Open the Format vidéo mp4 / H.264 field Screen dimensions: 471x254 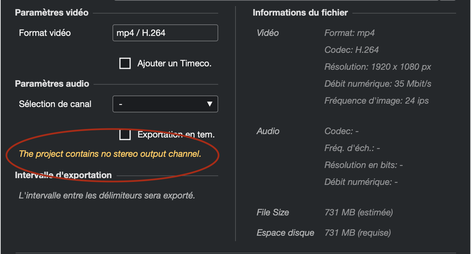[165, 33]
